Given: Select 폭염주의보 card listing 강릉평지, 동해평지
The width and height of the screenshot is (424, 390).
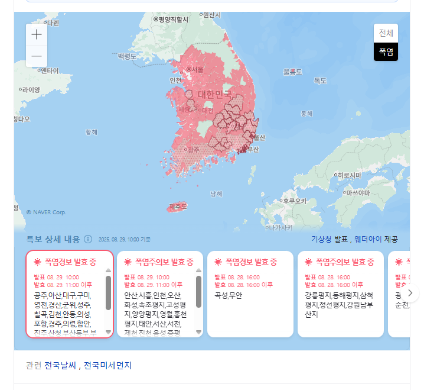Looking at the screenshot, I should (341, 294).
